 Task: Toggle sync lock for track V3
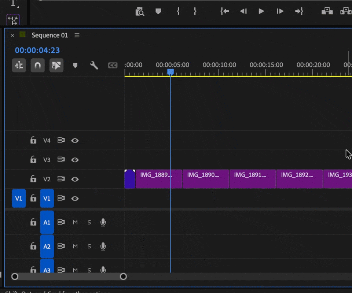[x=61, y=160]
